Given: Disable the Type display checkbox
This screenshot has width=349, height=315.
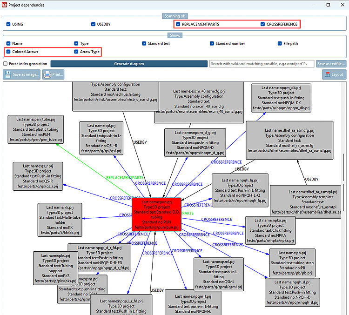Looking at the screenshot, I should point(76,43).
